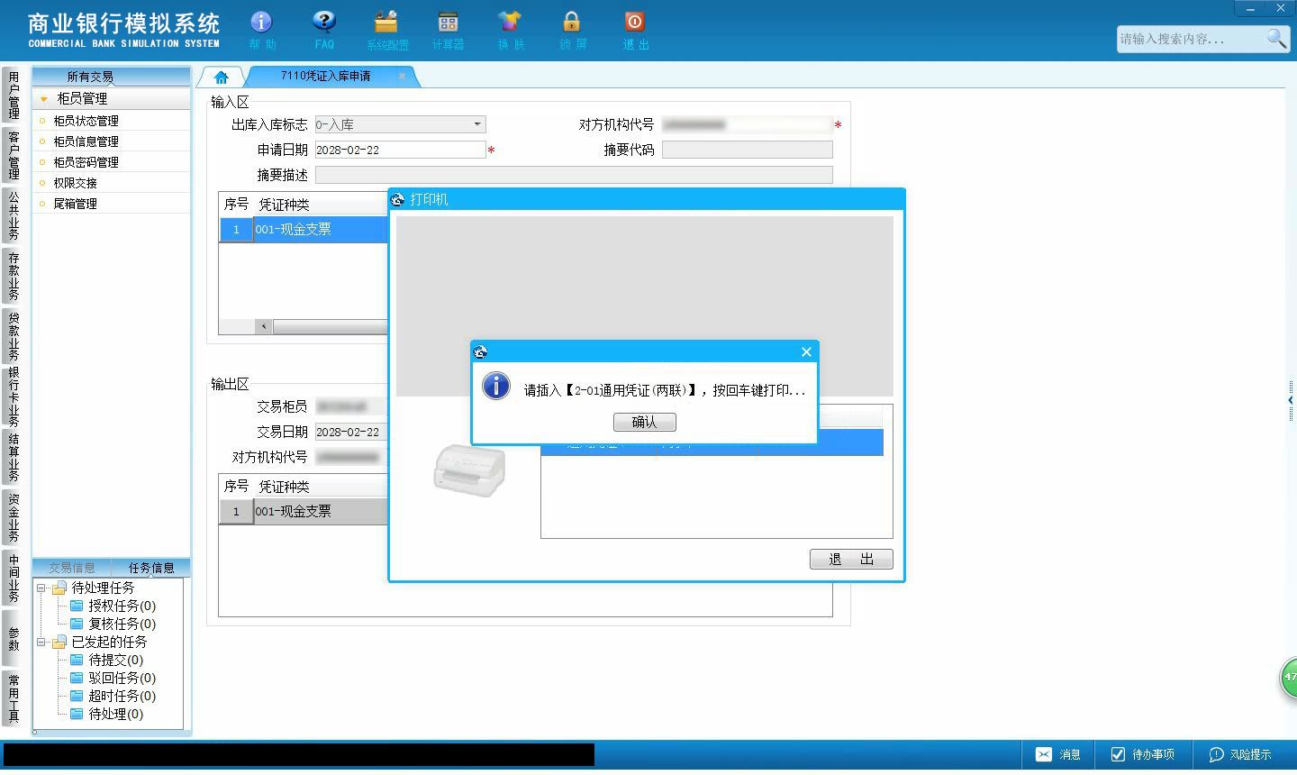Select 授权任务(0) in task tree

click(122, 606)
